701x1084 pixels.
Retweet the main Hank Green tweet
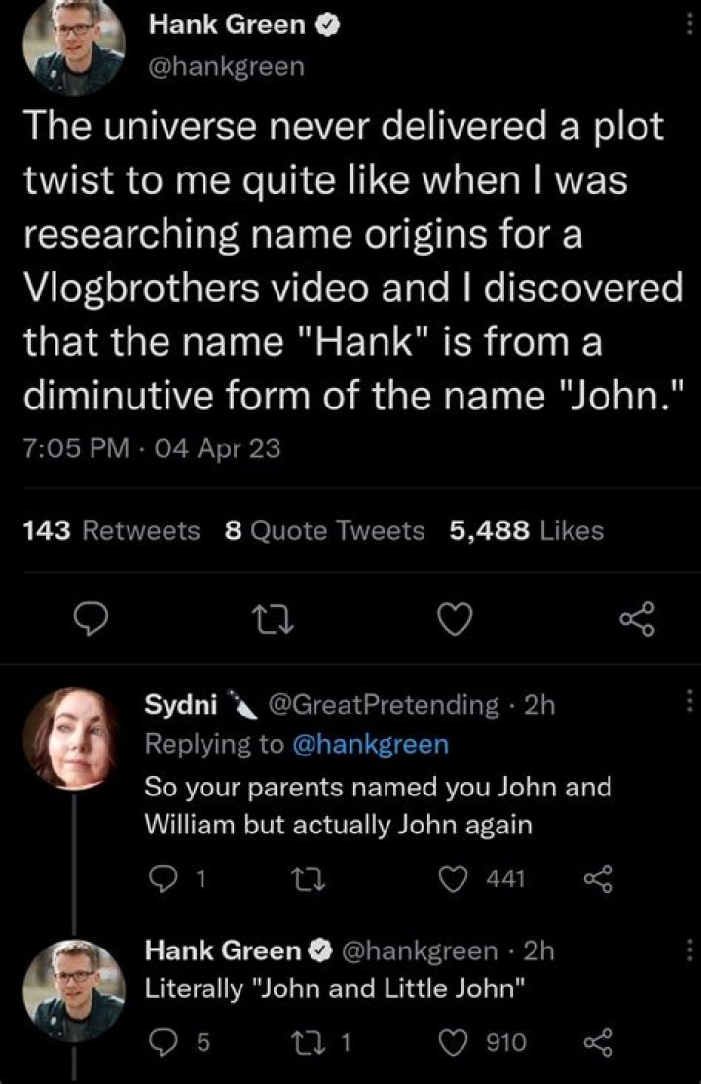click(x=269, y=618)
